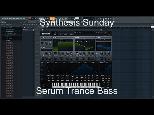
Task: Load next Serum preset arrow
Action: click(x=97, y=32)
